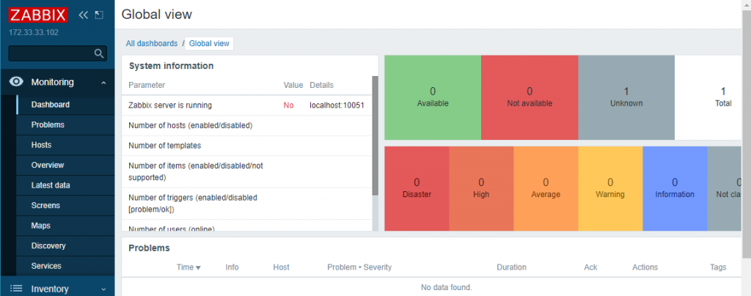Expand the Inventory section chevron

coord(103,289)
